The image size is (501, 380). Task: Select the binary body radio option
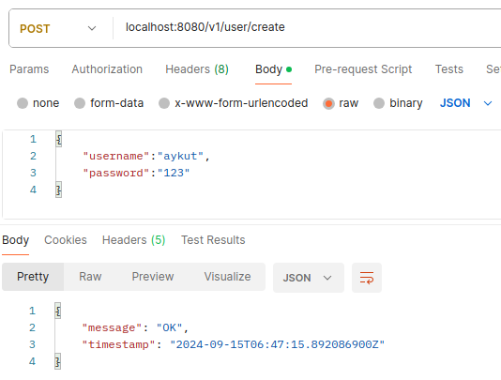coord(379,103)
